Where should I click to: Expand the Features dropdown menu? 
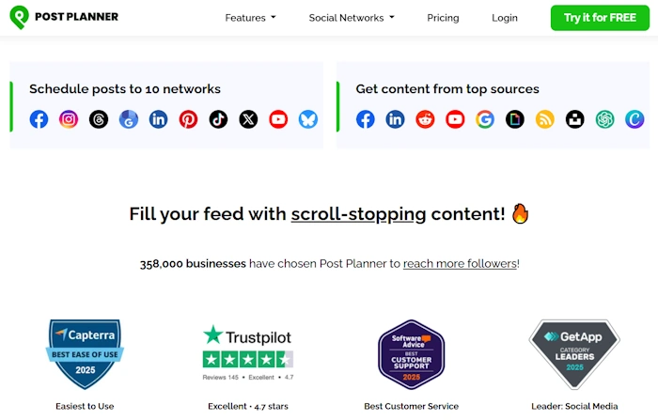click(x=250, y=18)
